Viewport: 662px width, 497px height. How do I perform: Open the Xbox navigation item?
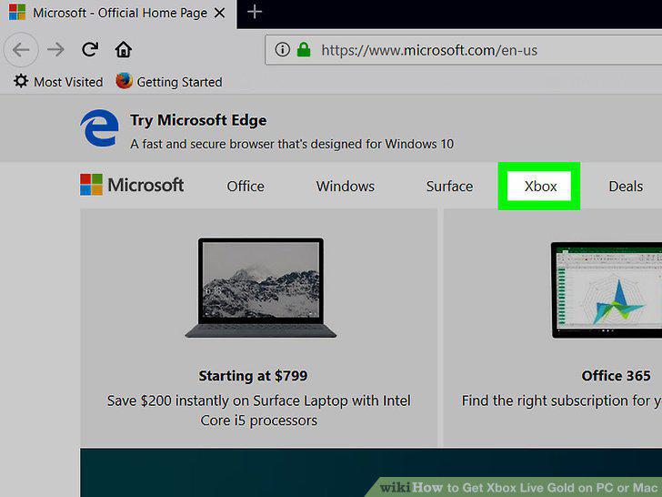point(539,187)
